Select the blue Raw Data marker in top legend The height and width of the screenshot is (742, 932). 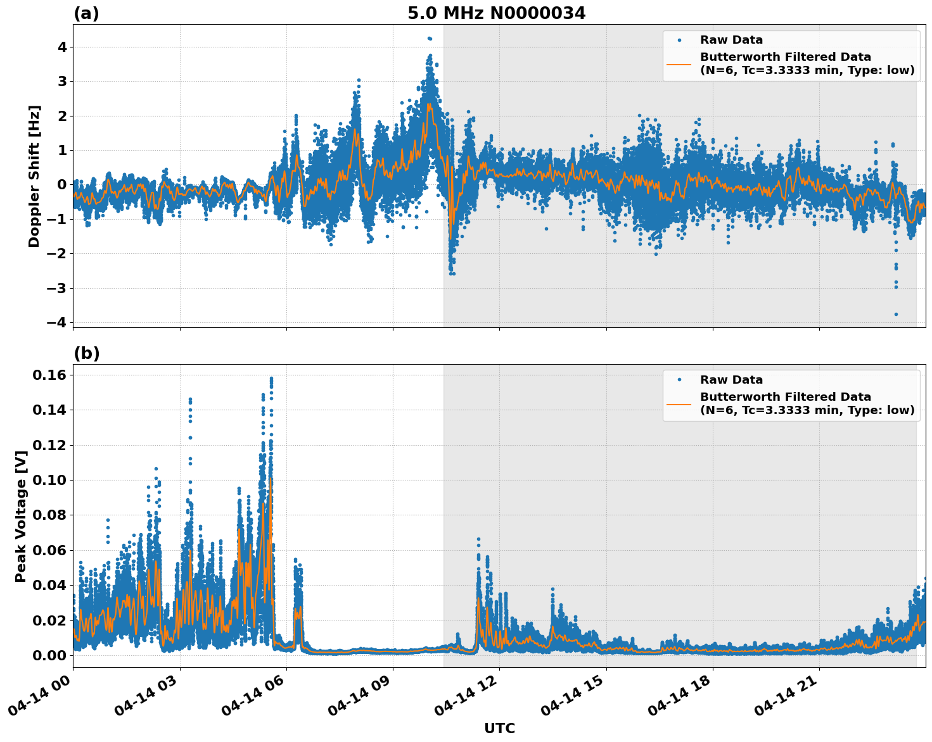tap(680, 39)
